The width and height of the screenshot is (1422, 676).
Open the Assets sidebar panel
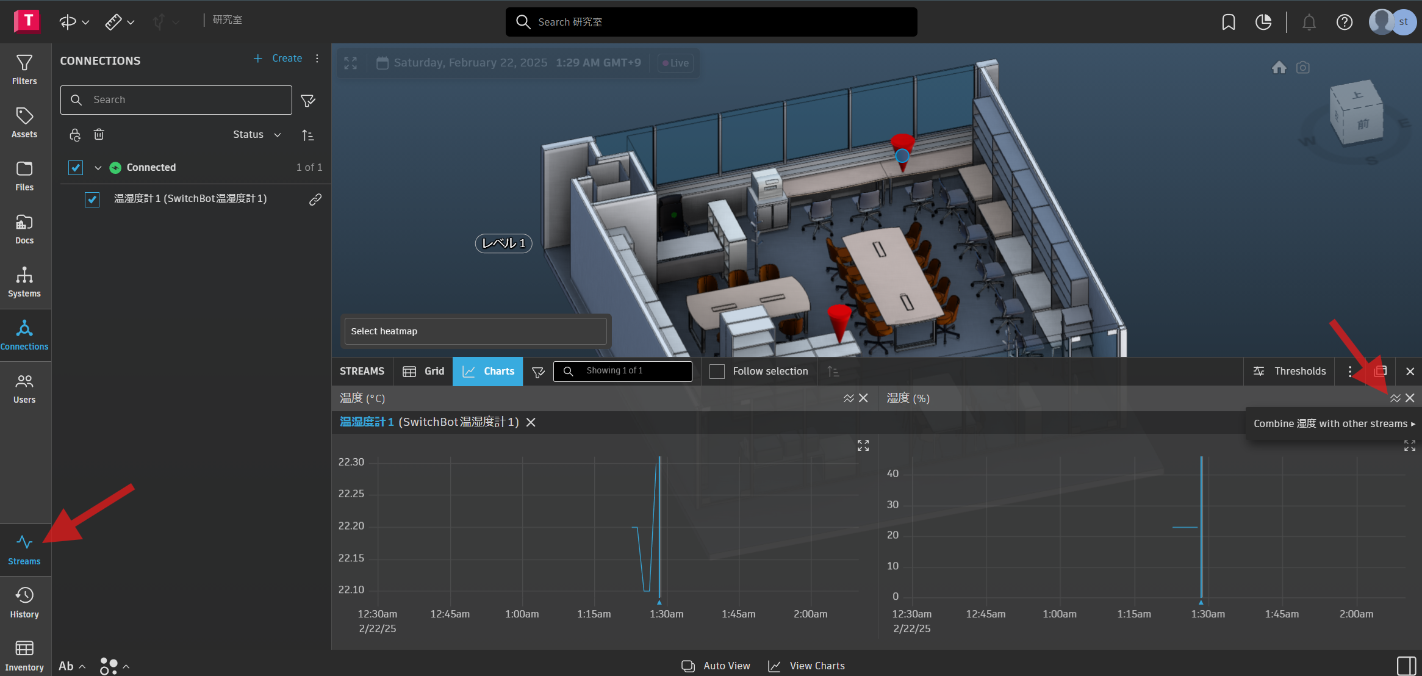[x=24, y=123]
